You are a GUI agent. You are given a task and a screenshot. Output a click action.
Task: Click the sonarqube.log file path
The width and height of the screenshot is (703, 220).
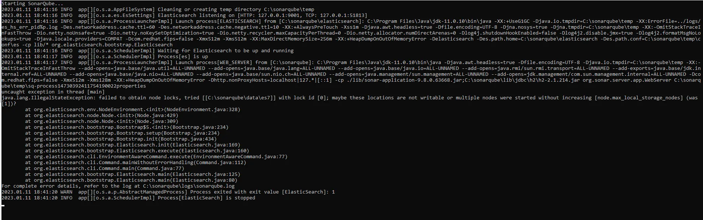pos(188,186)
